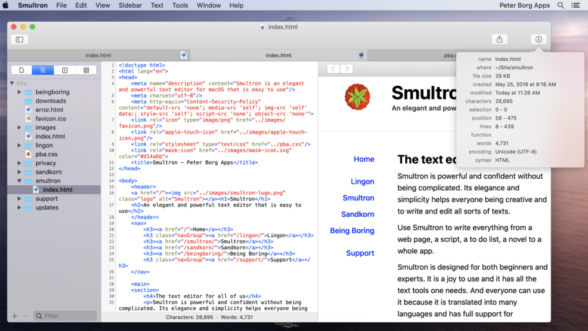The image size is (588, 331).
Task: Click the '~/Site/smultron' path in info
Action: [514, 68]
